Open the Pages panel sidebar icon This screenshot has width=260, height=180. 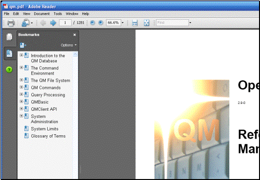click(9, 37)
